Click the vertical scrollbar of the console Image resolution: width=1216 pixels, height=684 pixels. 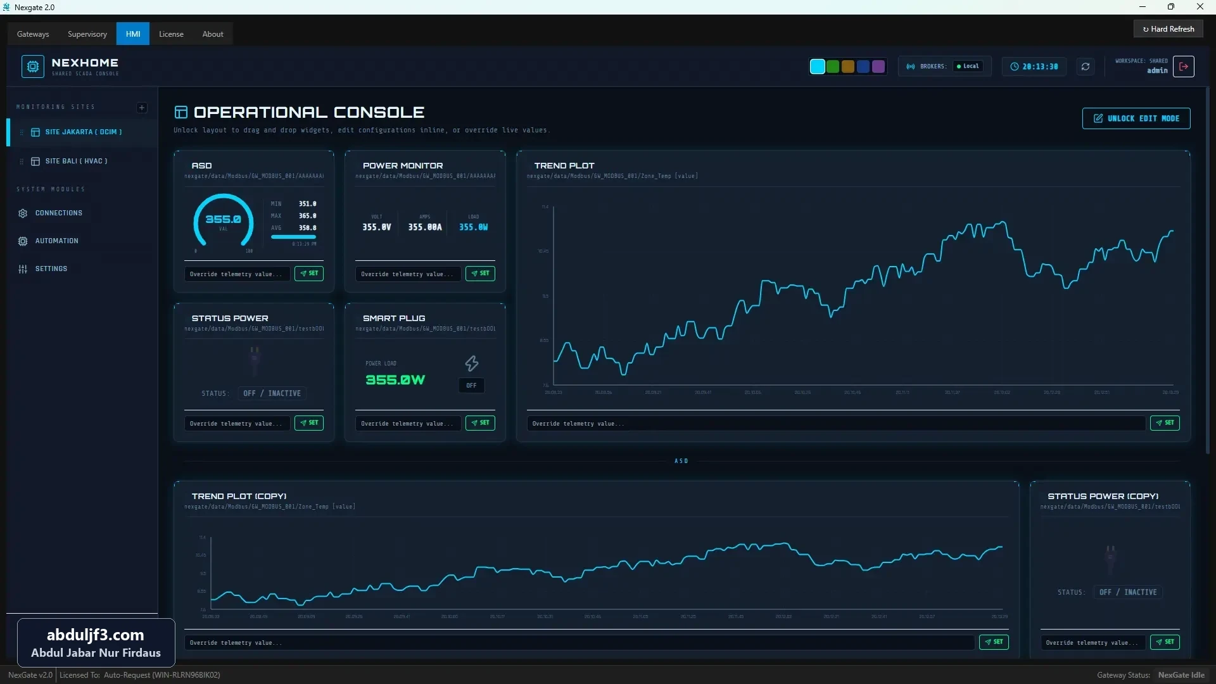pos(1208,271)
